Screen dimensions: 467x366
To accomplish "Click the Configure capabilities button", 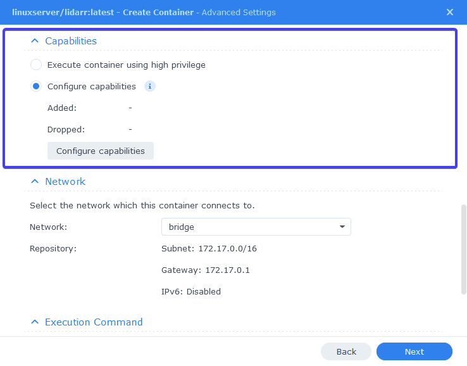I will pos(101,151).
